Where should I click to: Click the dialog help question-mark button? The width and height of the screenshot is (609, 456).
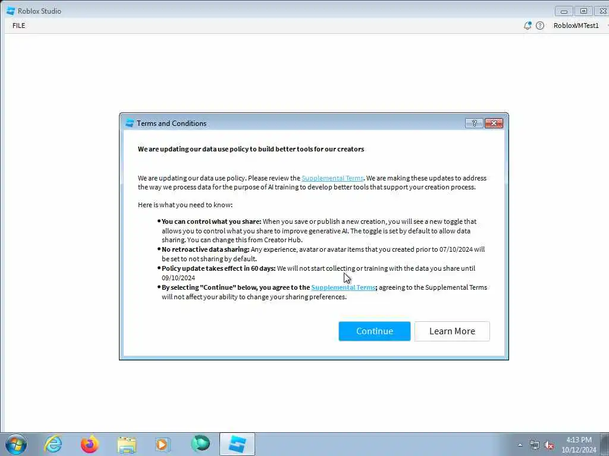(474, 123)
